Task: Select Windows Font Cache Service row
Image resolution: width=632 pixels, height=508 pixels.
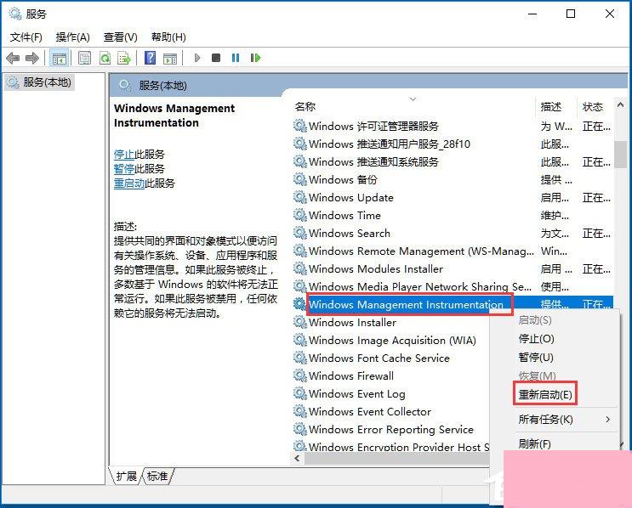Action: (x=391, y=358)
